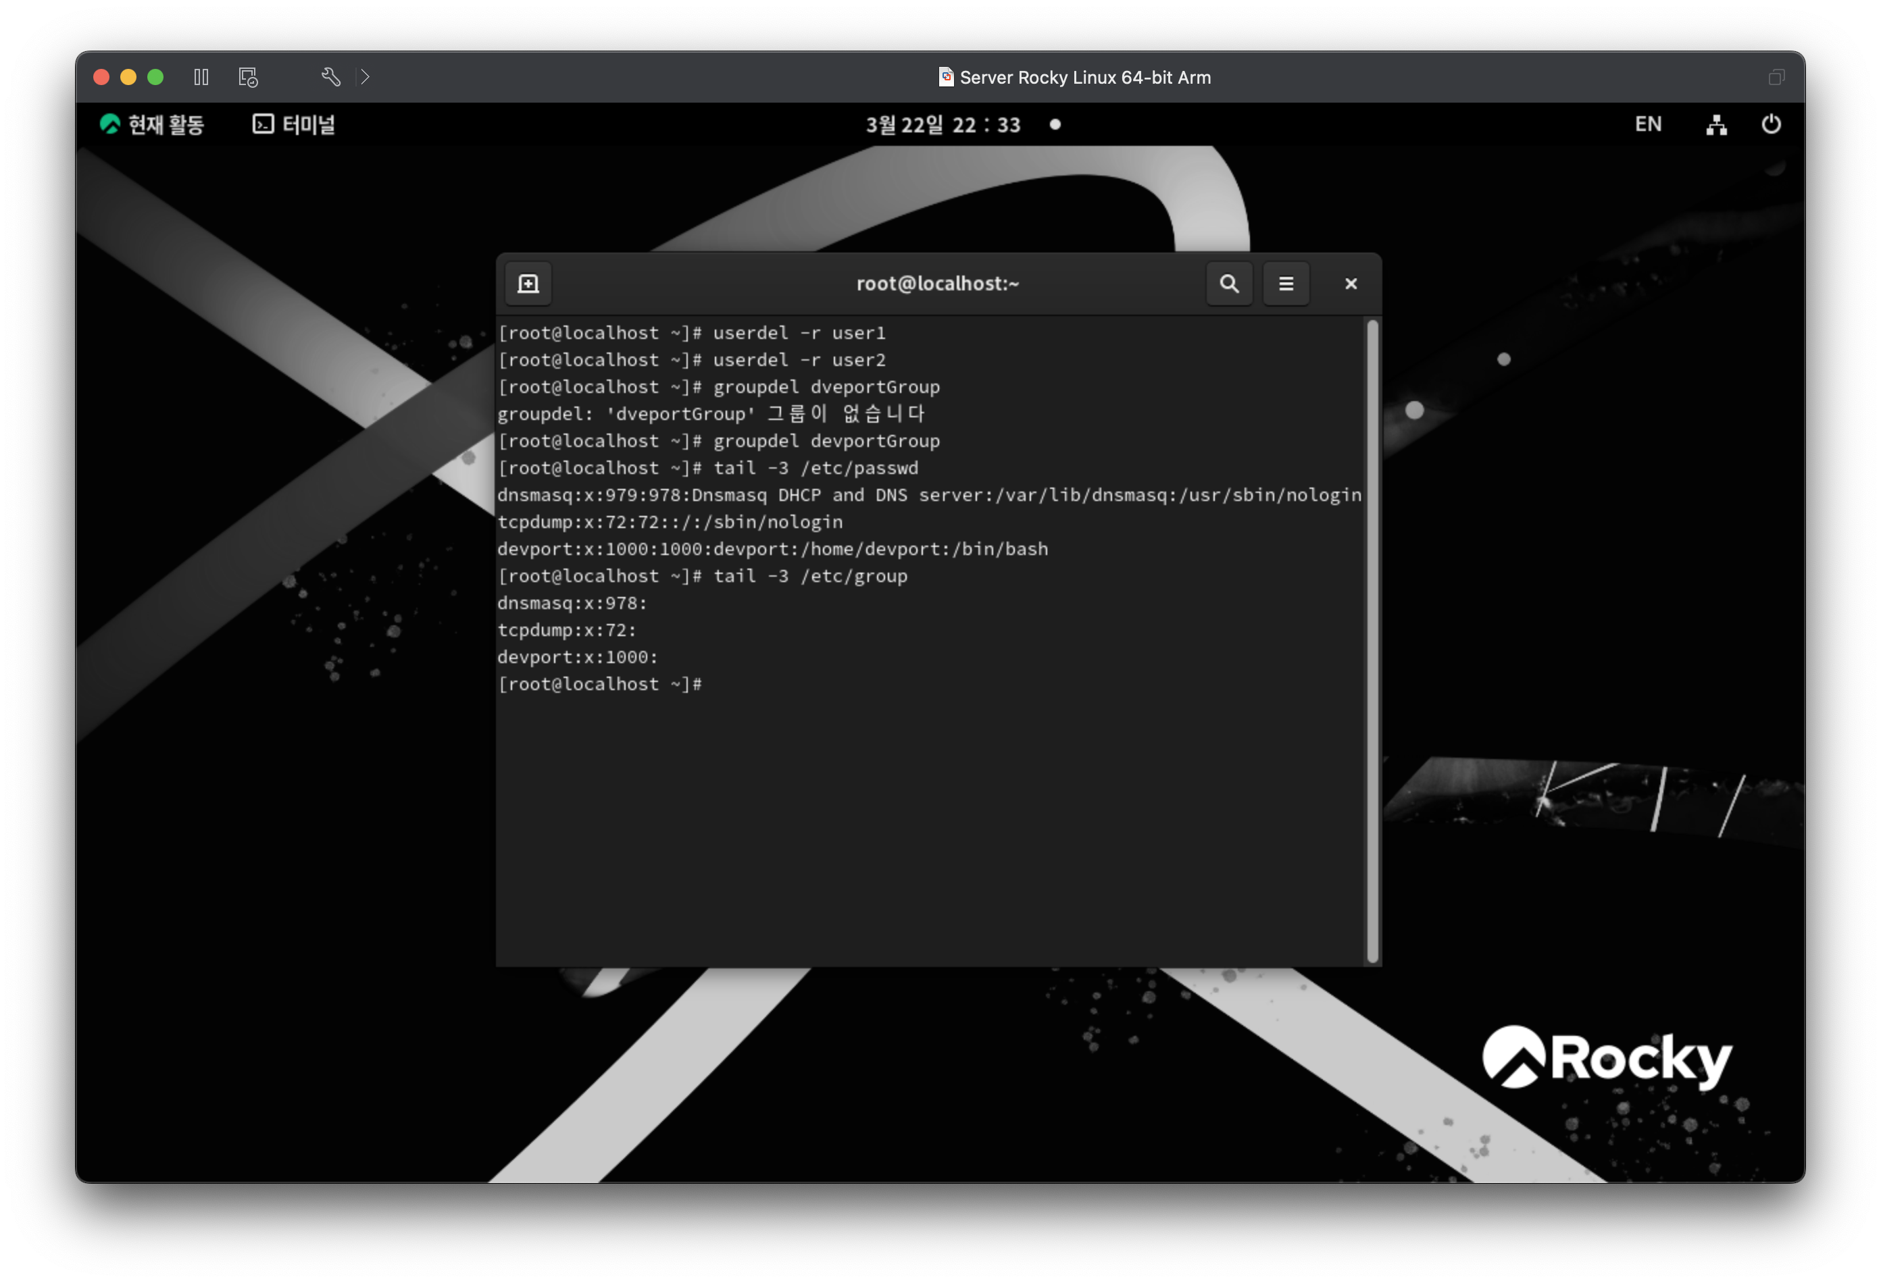
Task: Open the terminal hamburger menu
Action: pyautogui.click(x=1285, y=284)
